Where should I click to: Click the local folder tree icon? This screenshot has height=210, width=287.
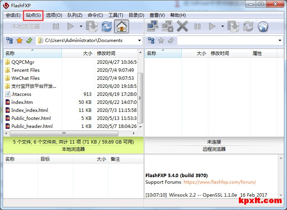pyautogui.click(x=10, y=40)
